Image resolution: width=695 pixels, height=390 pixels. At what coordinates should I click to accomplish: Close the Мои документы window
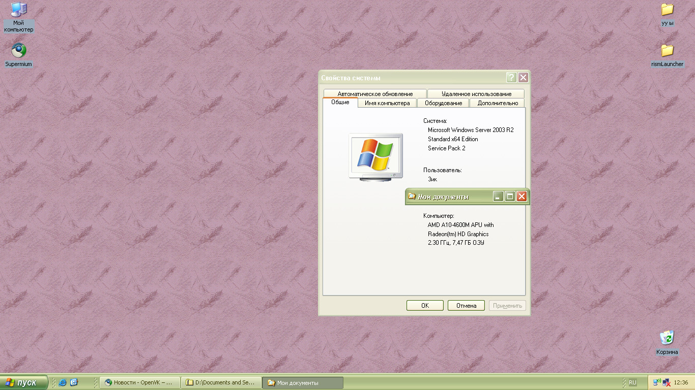(522, 197)
